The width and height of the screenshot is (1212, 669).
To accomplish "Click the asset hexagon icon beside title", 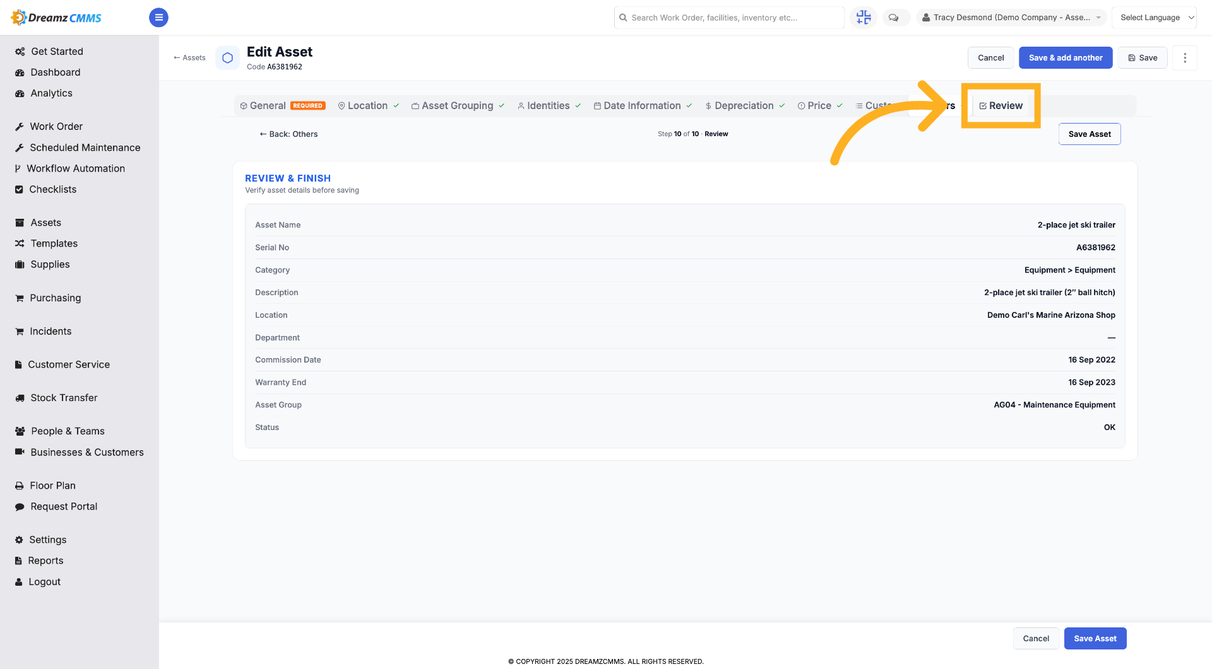I will tap(228, 58).
